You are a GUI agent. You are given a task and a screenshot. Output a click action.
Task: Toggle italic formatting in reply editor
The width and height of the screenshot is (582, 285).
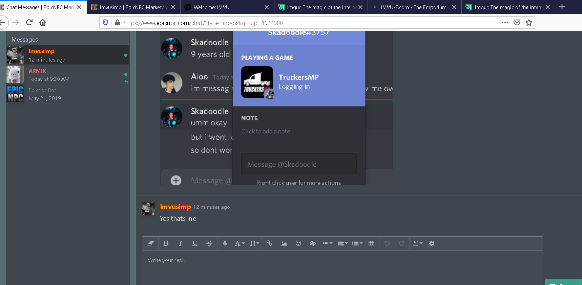coord(181,243)
